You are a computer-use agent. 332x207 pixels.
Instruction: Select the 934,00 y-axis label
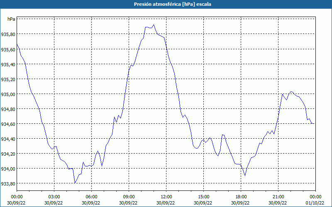click(8, 168)
